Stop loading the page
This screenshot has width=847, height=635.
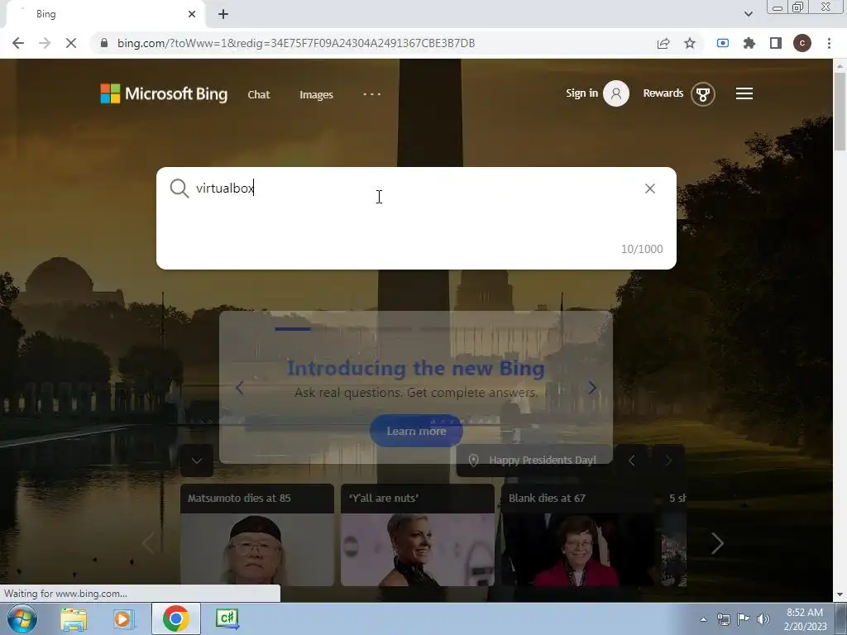pyautogui.click(x=71, y=43)
